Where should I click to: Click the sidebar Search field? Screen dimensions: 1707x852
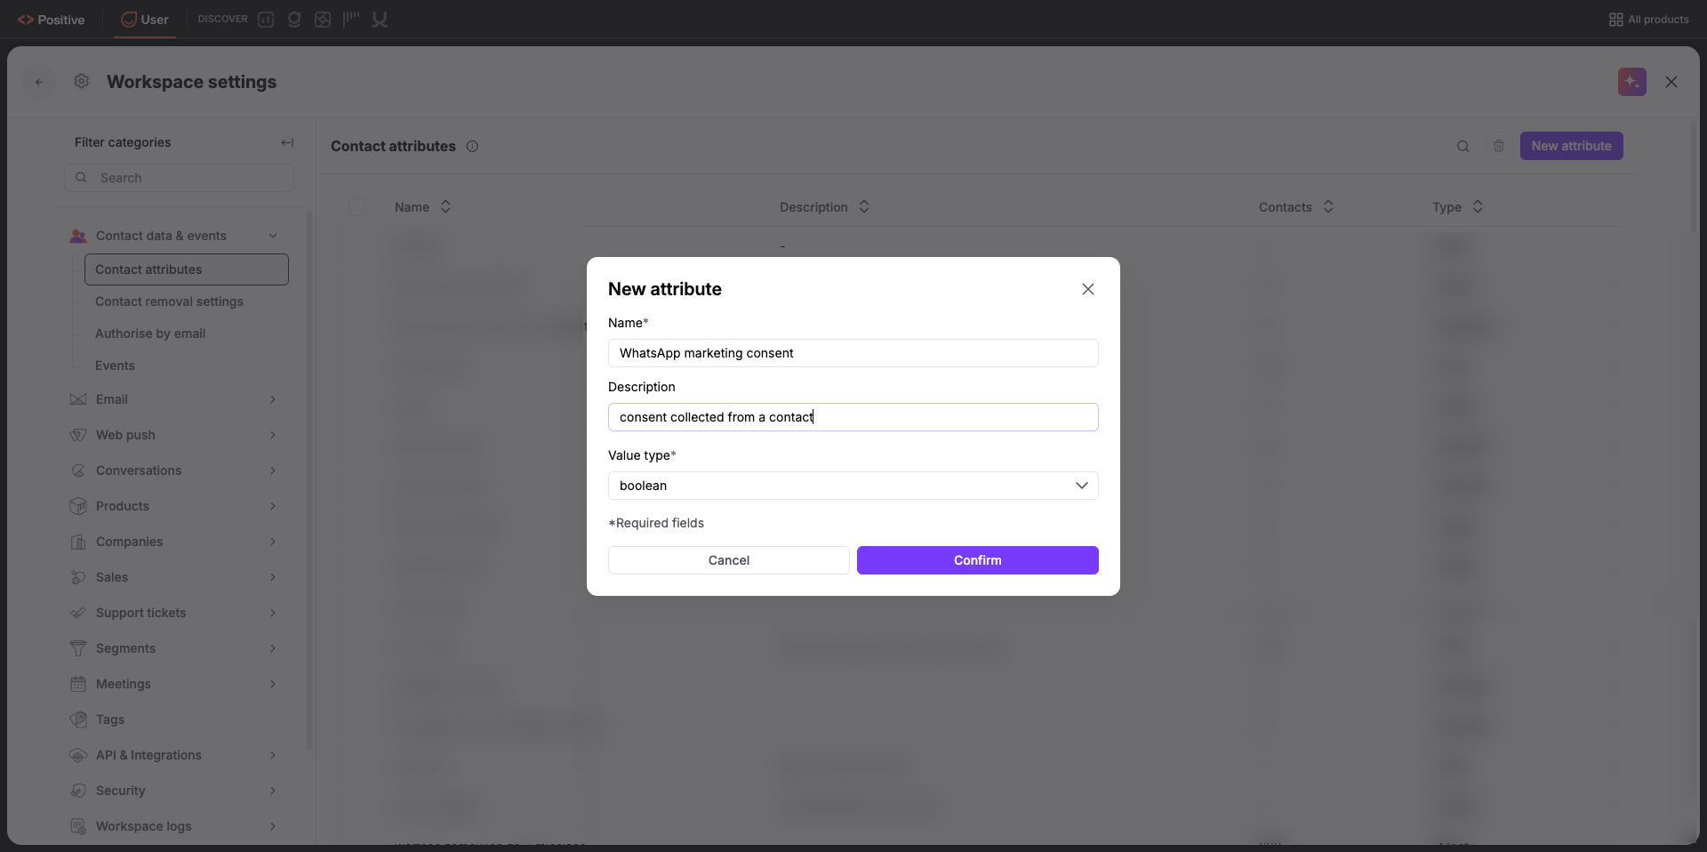[179, 178]
